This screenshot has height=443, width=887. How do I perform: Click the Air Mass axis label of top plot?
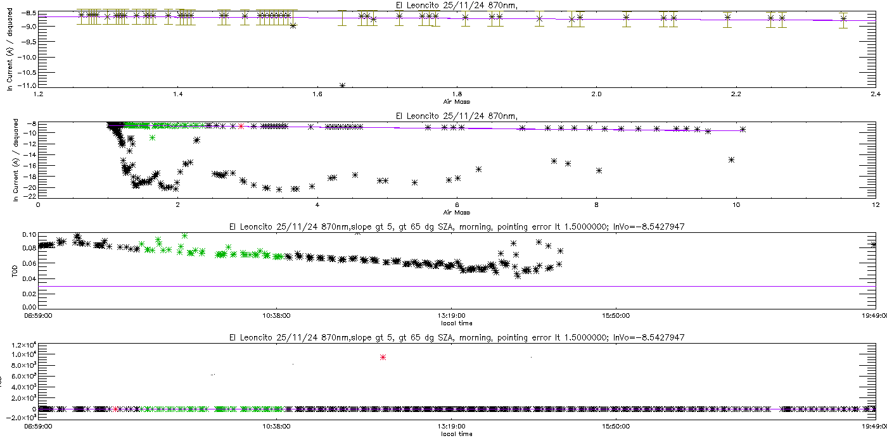(x=456, y=102)
